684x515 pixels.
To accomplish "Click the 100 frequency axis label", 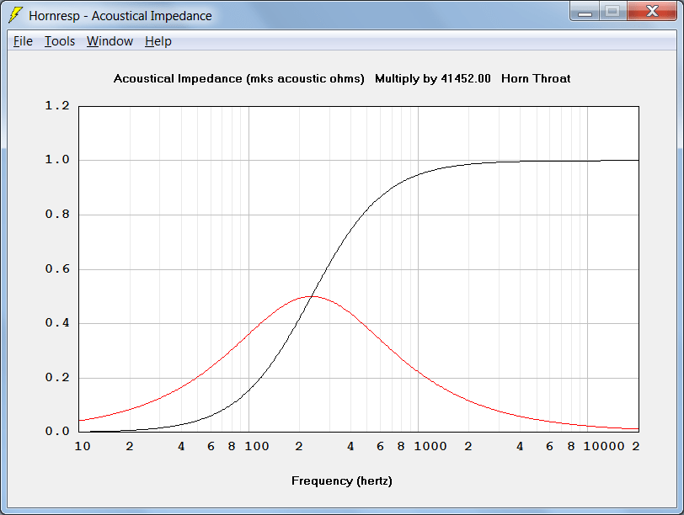I will coord(256,446).
